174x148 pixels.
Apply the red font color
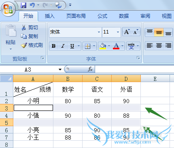click(116, 46)
